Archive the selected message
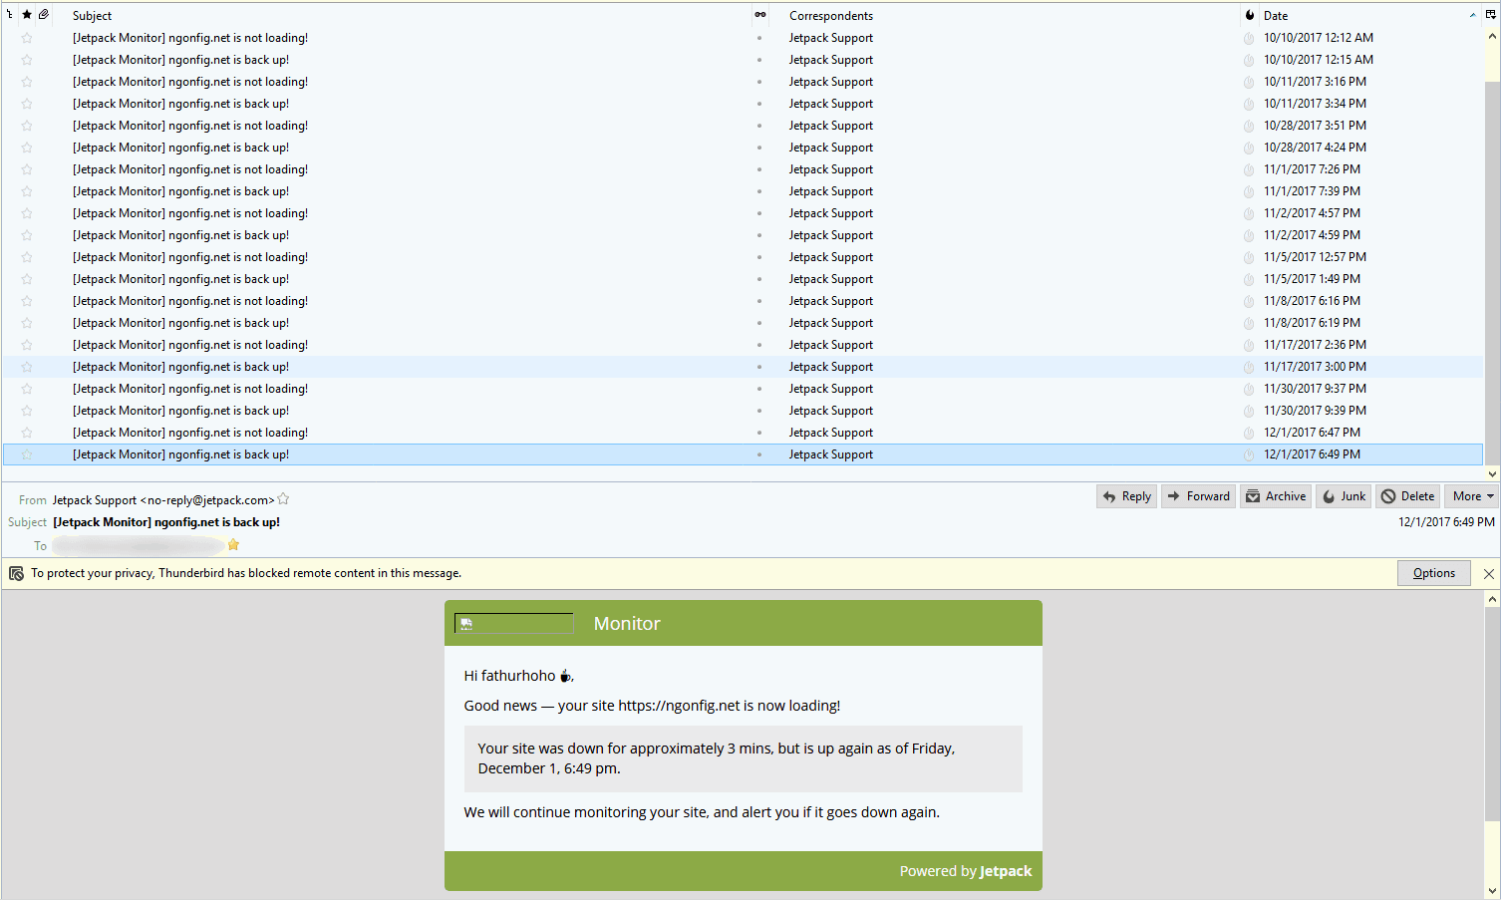 click(1276, 496)
